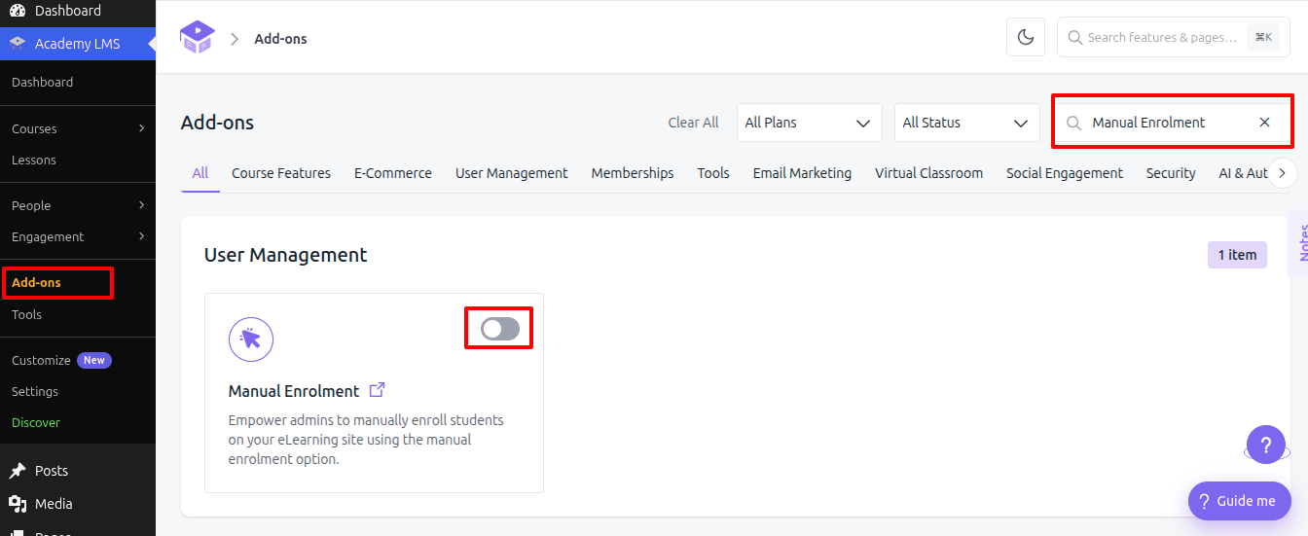Click the Manual Enrolment cursor icon
This screenshot has height=536, width=1308.
point(251,339)
